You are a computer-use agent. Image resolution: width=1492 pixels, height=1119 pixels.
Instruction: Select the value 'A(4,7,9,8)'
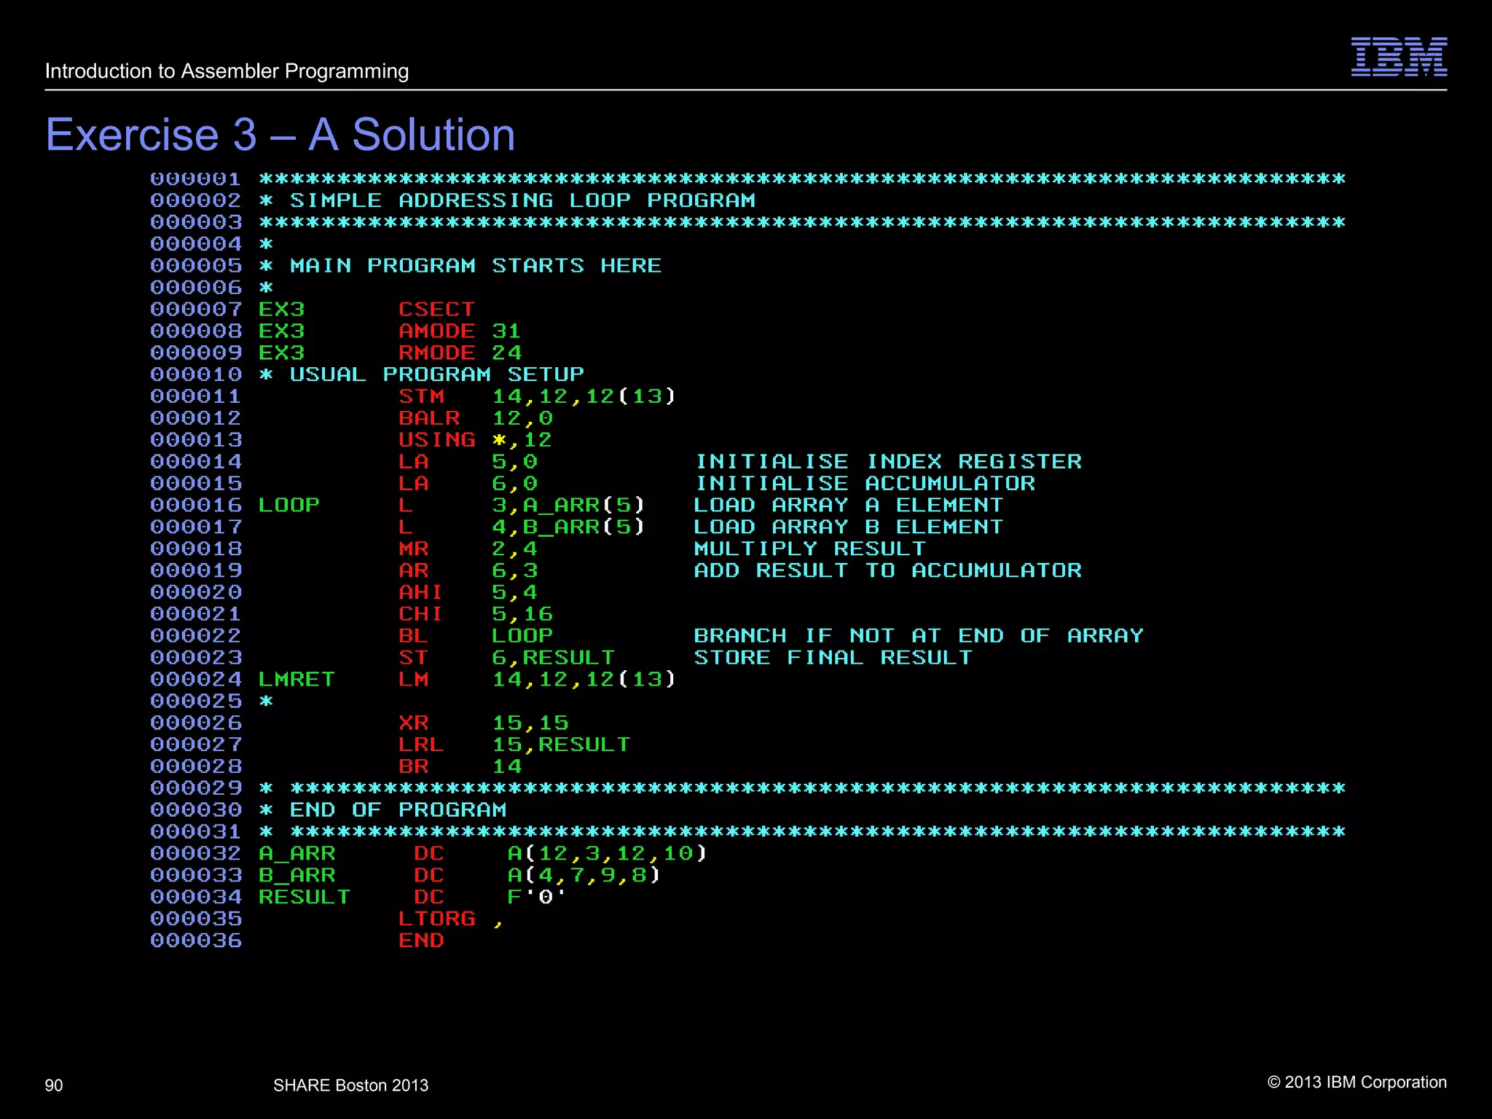[x=584, y=876]
